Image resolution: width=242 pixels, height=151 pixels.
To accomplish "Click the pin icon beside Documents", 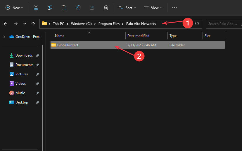I will point(37,65).
